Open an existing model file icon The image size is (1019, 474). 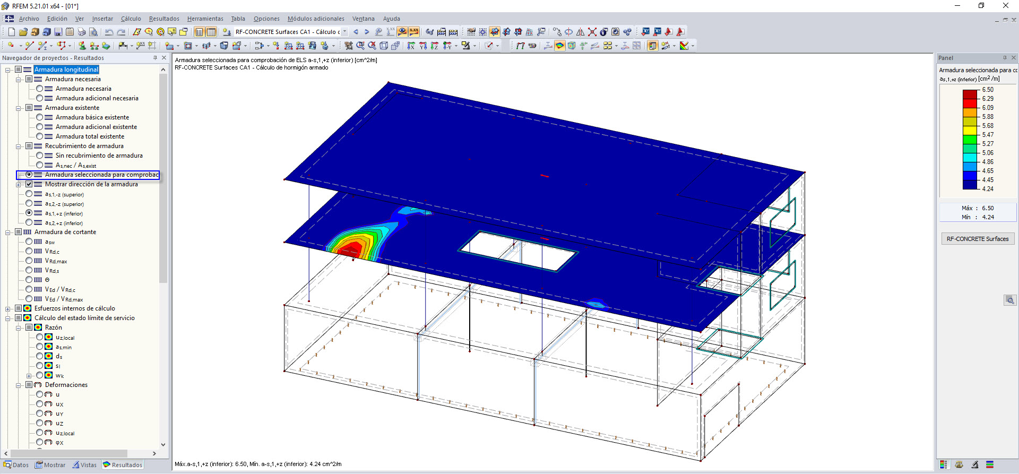pyautogui.click(x=23, y=32)
